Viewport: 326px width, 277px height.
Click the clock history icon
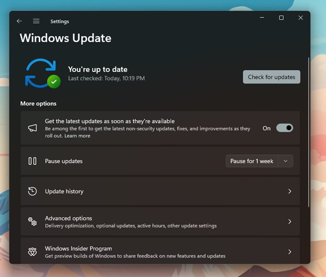click(32, 191)
